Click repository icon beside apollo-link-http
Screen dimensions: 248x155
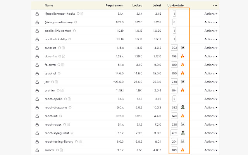pyautogui.click(x=70, y=39)
